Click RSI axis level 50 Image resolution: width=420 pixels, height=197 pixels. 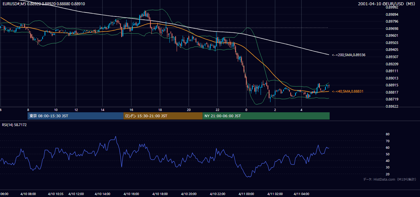[x=388, y=154]
